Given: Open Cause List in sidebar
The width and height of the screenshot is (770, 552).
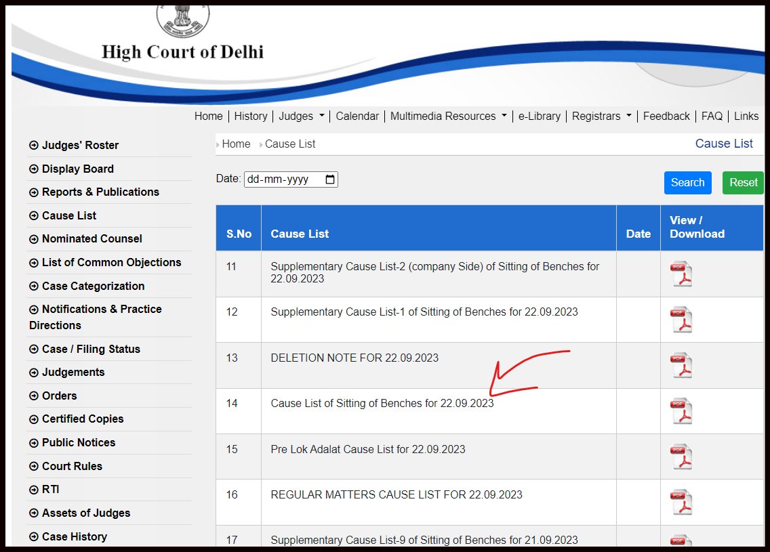Looking at the screenshot, I should (68, 216).
